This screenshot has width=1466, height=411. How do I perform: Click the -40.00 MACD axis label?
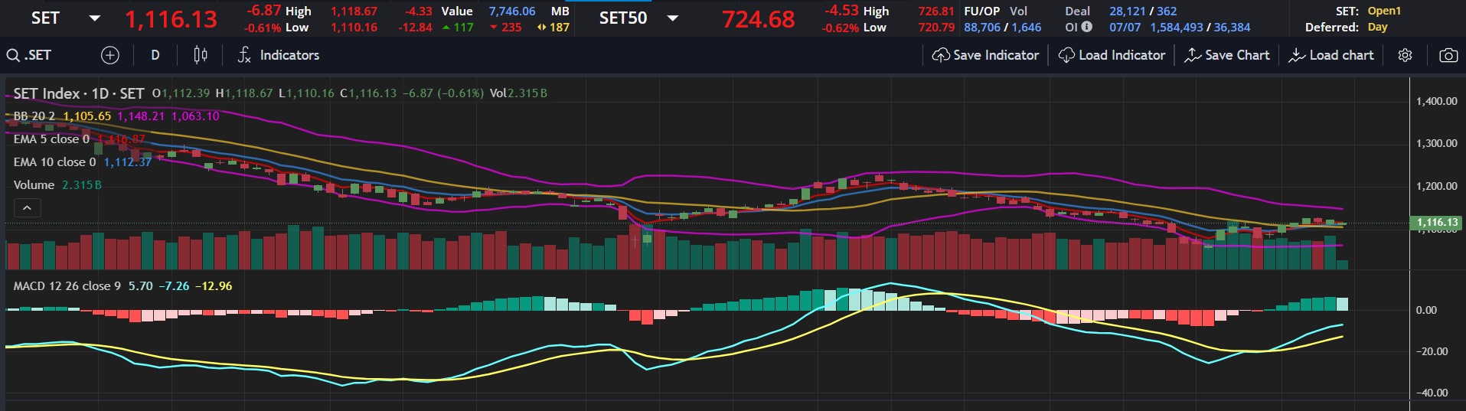(1432, 393)
